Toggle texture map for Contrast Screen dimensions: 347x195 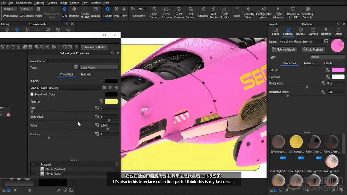tap(97, 134)
